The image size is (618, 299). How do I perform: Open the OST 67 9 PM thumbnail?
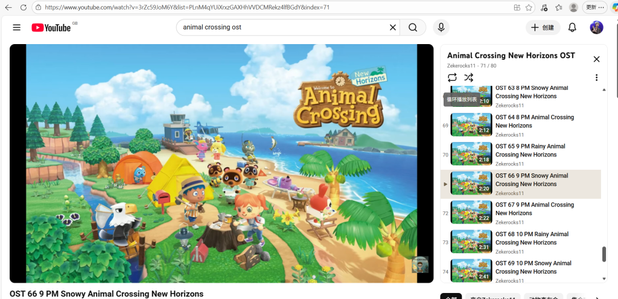click(x=471, y=213)
